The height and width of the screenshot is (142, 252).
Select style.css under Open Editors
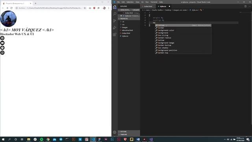pos(129,16)
